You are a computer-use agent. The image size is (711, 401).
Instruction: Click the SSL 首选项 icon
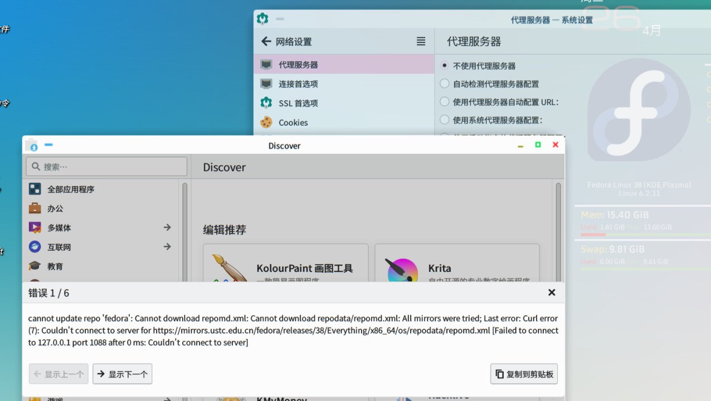pyautogui.click(x=266, y=103)
